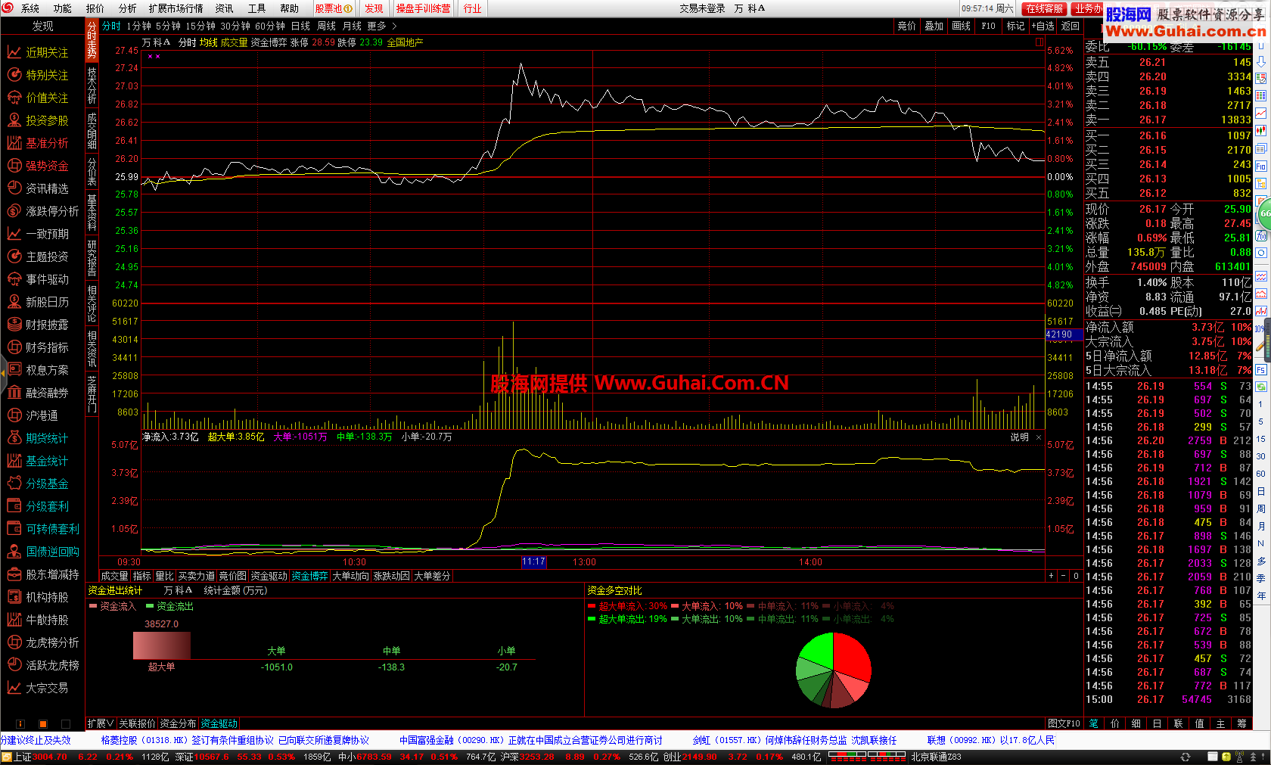Click the 11:17 time marker on the axis
The width and height of the screenshot is (1271, 765).
[x=533, y=562]
